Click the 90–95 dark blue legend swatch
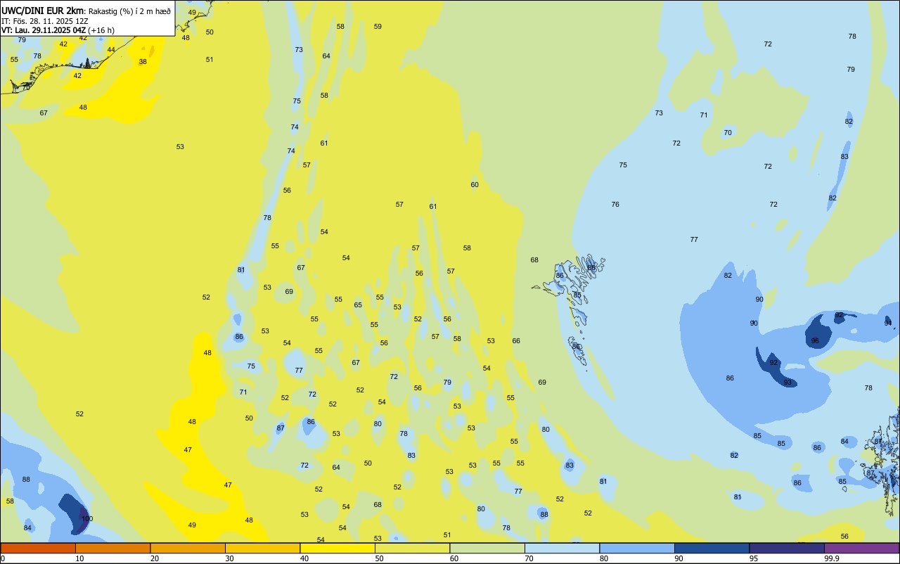 (712, 548)
